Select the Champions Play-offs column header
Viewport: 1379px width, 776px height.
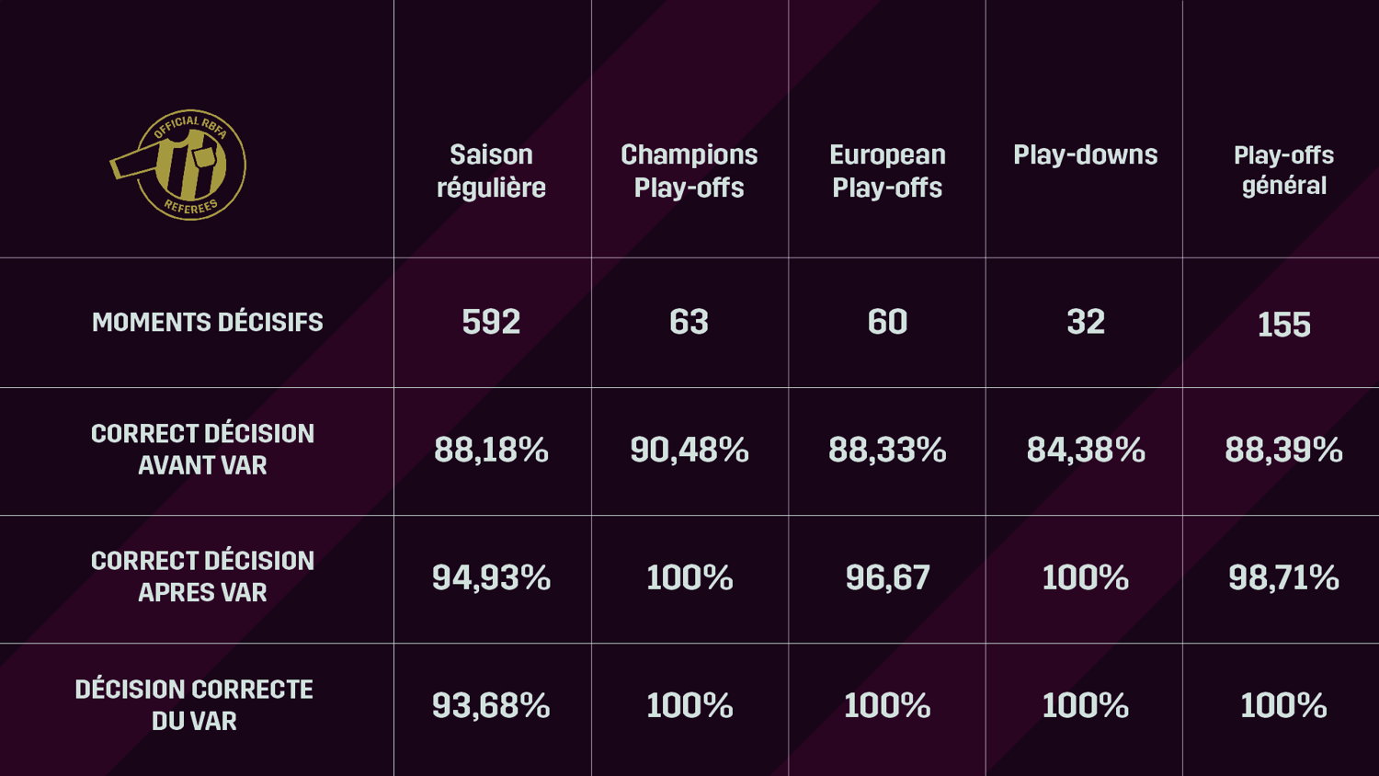click(689, 171)
